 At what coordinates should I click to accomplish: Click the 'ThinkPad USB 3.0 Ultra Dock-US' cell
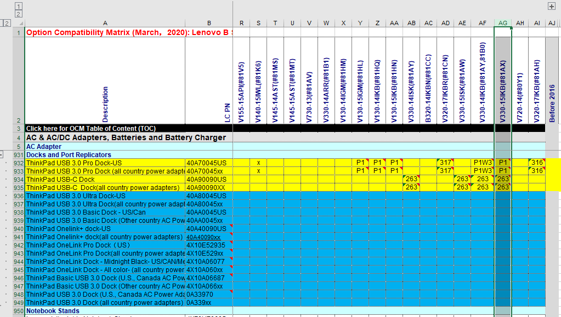(105, 196)
